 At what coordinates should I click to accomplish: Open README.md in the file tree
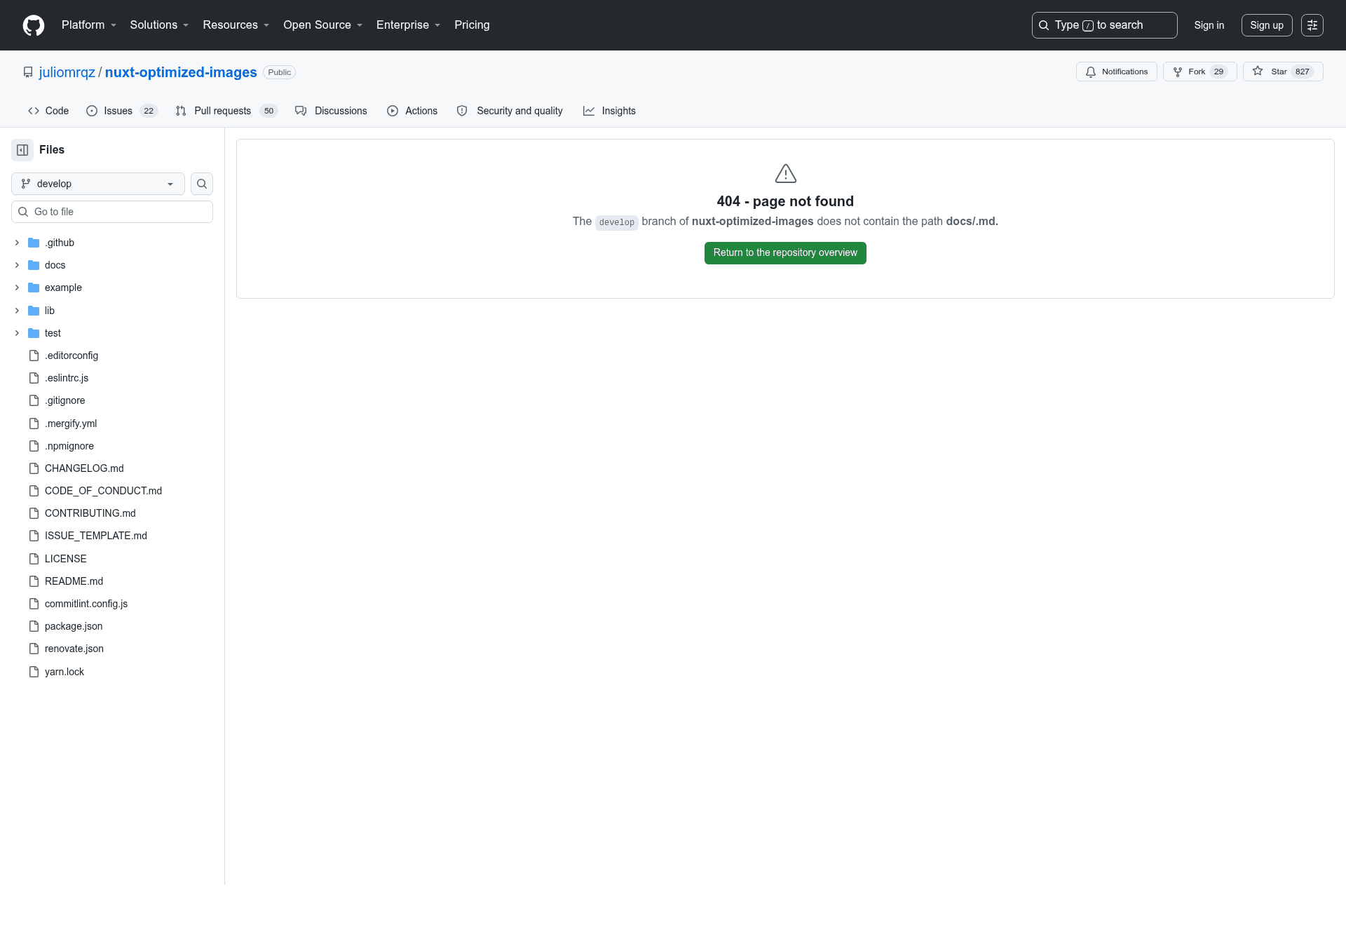112,581
